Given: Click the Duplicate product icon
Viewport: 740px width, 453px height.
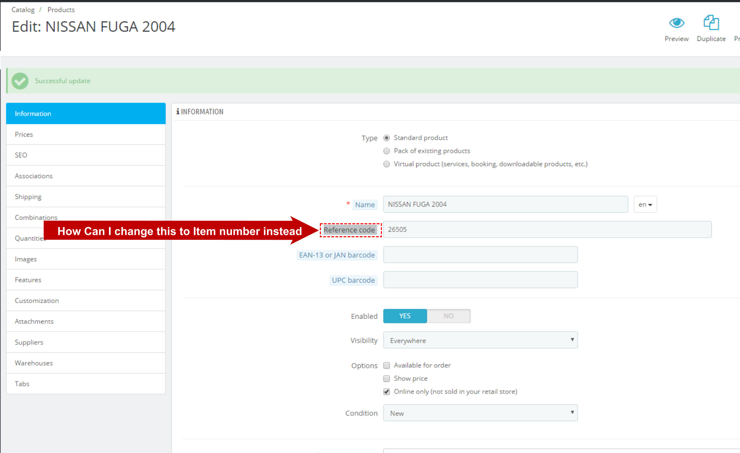Looking at the screenshot, I should coord(711,23).
